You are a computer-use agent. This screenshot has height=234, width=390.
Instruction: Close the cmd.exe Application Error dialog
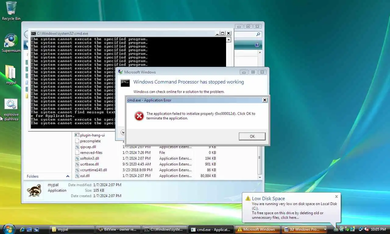click(265, 100)
